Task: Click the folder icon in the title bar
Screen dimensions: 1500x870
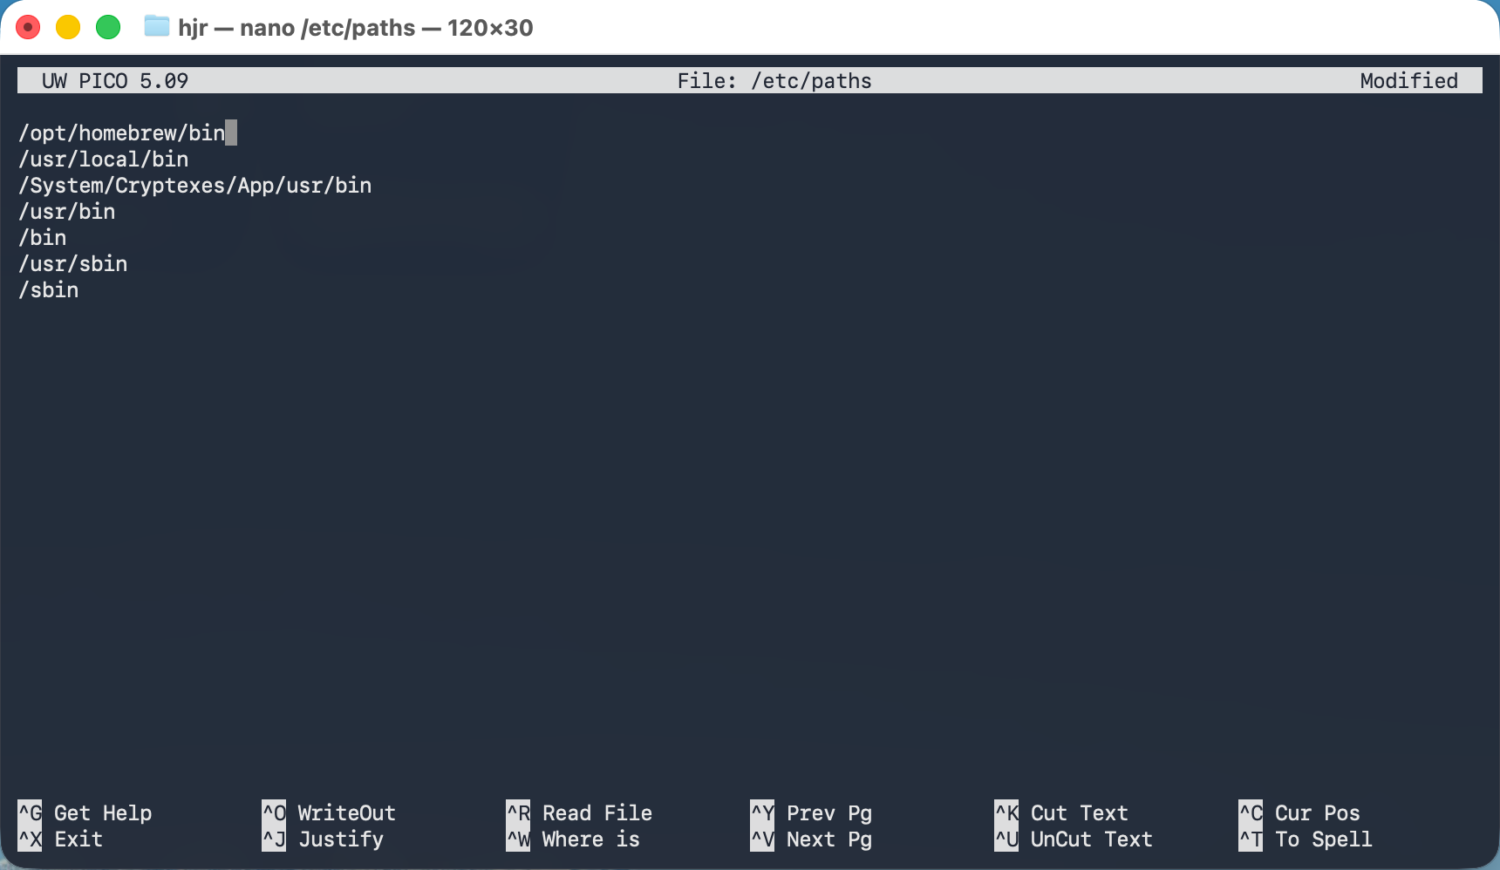Action: pyautogui.click(x=157, y=27)
